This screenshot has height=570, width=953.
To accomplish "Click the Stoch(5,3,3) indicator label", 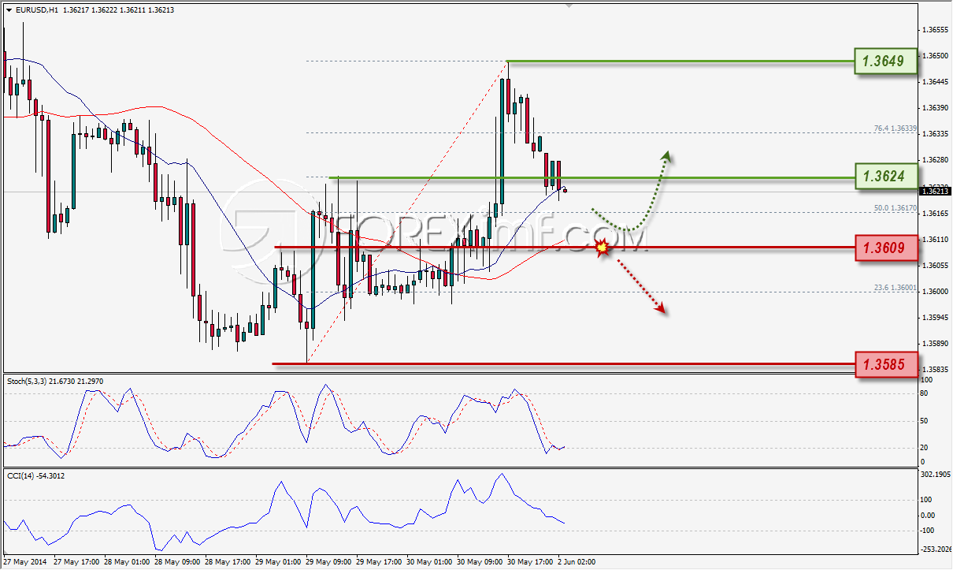I will coord(28,381).
